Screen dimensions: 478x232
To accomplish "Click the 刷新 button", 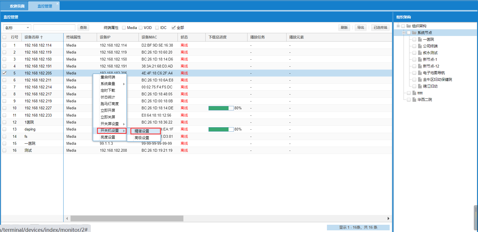I will [x=344, y=28].
